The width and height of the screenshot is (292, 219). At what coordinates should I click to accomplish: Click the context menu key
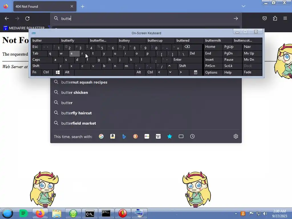point(196,72)
